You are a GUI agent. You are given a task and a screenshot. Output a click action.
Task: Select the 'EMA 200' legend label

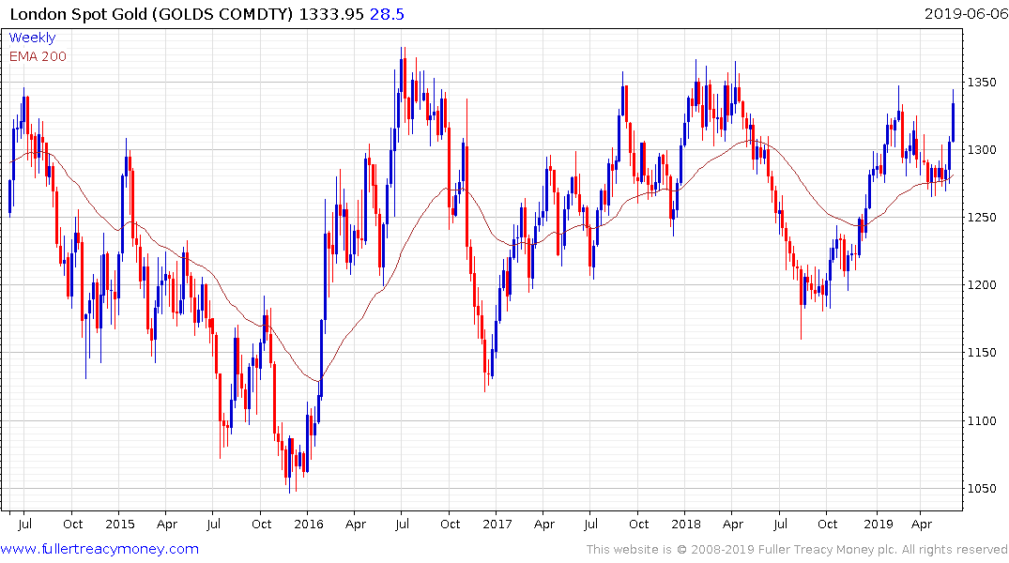coord(38,56)
